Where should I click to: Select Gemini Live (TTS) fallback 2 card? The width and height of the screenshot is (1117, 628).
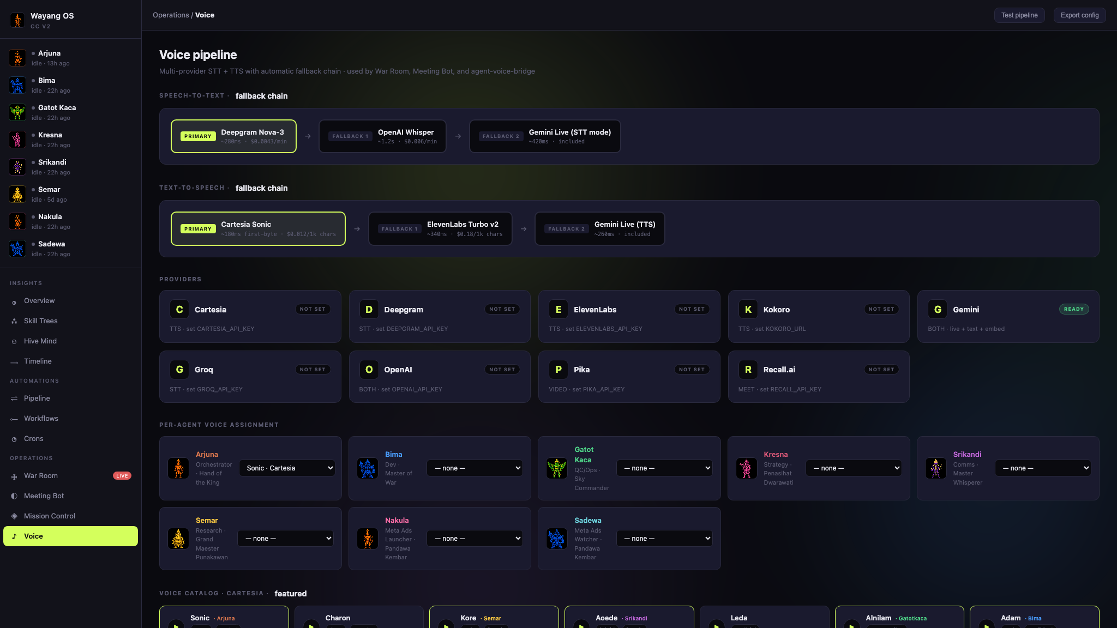pos(599,229)
